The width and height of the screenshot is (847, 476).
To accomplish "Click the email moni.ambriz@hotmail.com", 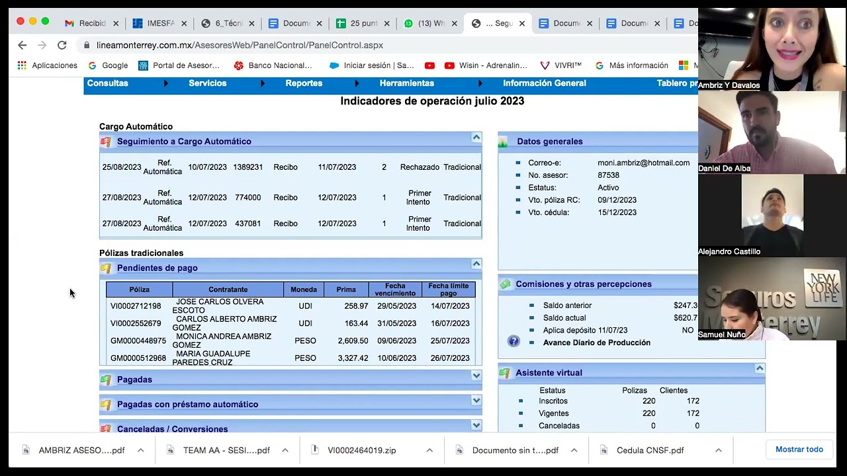I will pos(643,163).
